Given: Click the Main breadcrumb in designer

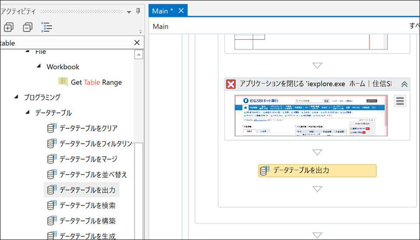Looking at the screenshot, I should (x=160, y=26).
